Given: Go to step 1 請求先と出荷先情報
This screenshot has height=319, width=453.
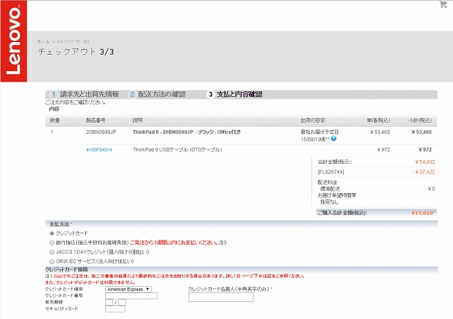Looking at the screenshot, I should click(x=85, y=94).
